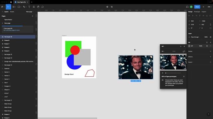
Task: Toggle constrain proportions lock
Action: tap(210, 25)
